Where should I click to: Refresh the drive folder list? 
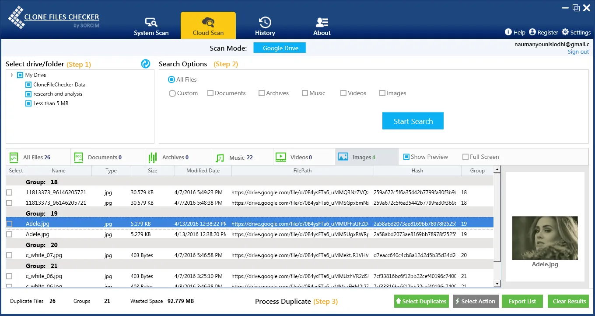(145, 64)
